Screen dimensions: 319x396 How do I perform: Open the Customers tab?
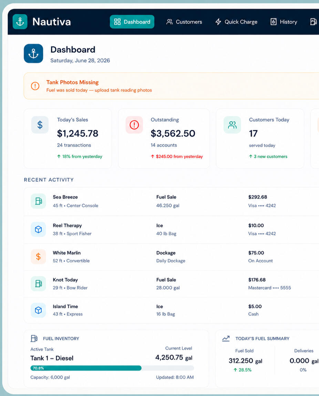pyautogui.click(x=184, y=22)
